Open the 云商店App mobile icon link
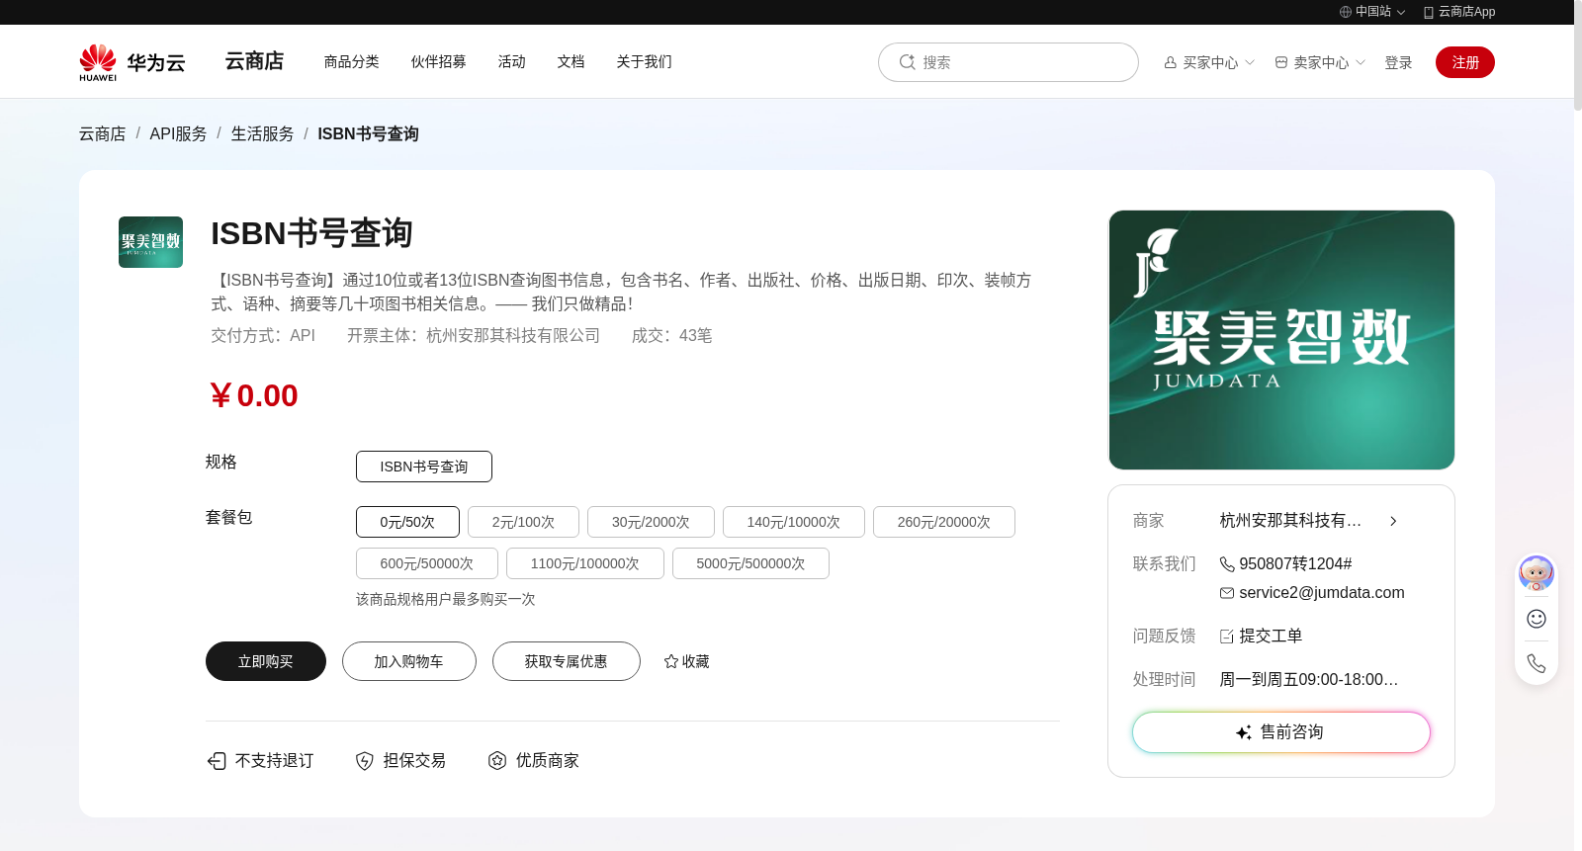This screenshot has width=1582, height=851. 1429,12
